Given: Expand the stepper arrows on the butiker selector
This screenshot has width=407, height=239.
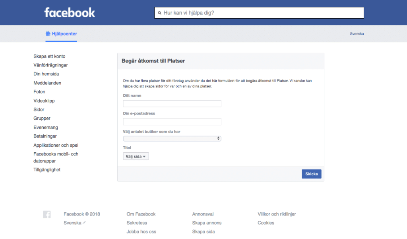Looking at the screenshot, I should click(218, 138).
